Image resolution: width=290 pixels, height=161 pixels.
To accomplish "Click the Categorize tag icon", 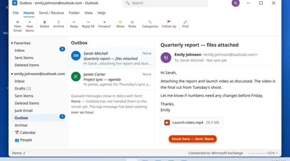I will pyautogui.click(x=150, y=22).
